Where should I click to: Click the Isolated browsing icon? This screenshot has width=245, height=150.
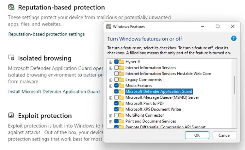click(x=11, y=58)
